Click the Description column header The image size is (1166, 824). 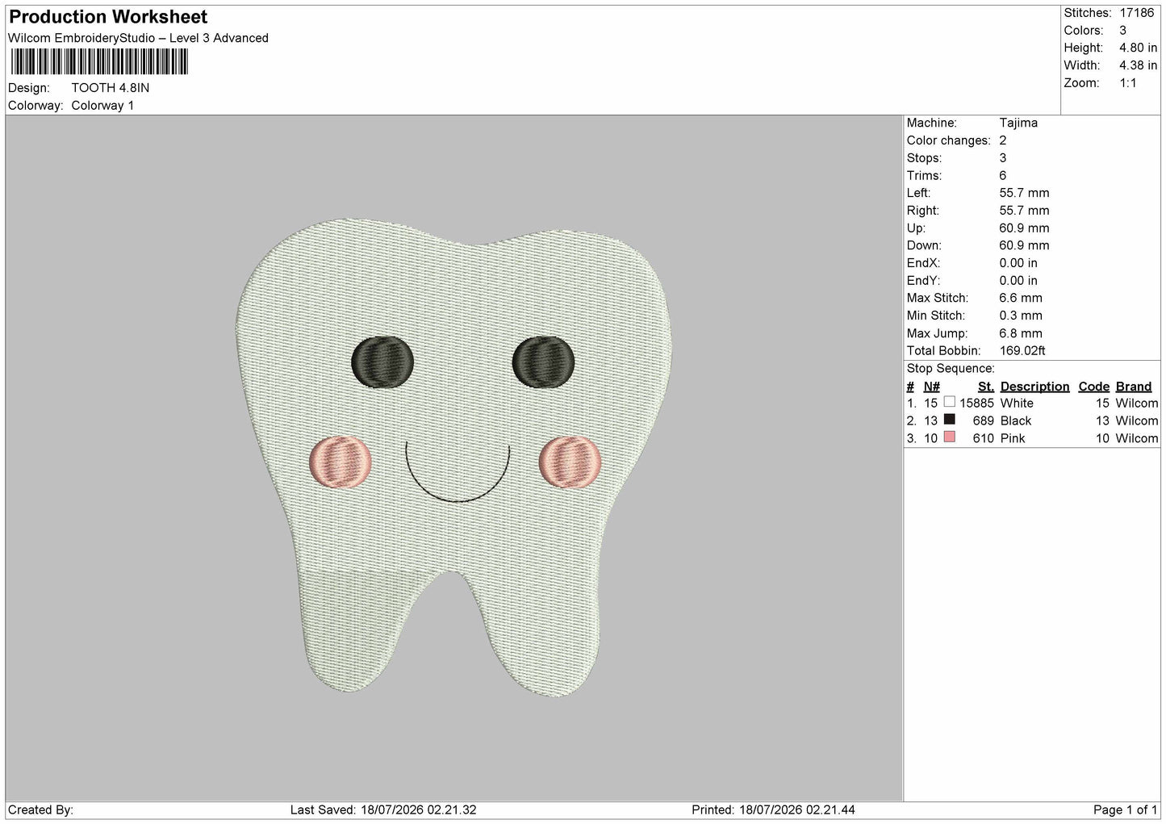(x=1034, y=387)
